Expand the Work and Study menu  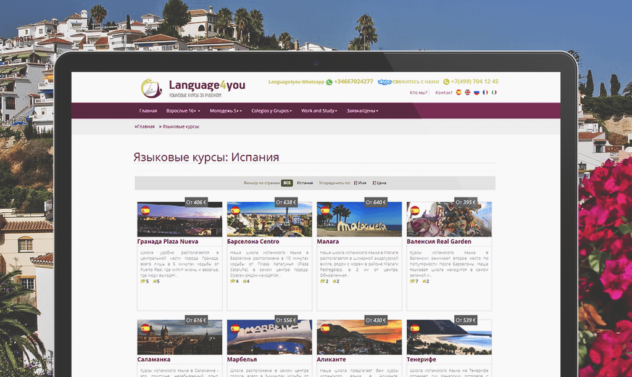click(319, 111)
